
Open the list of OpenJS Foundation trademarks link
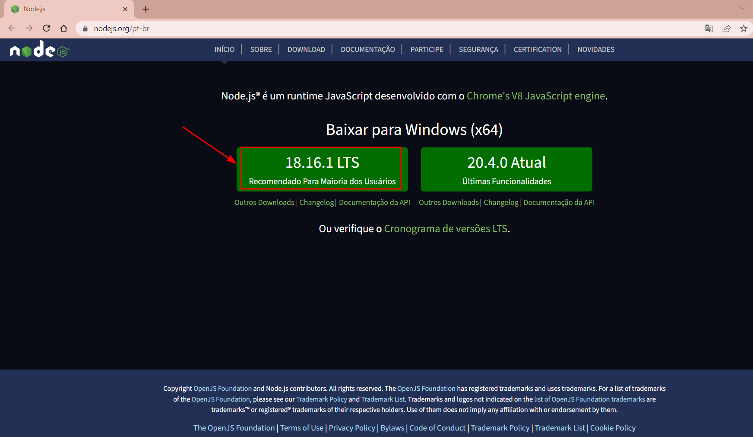[589, 399]
